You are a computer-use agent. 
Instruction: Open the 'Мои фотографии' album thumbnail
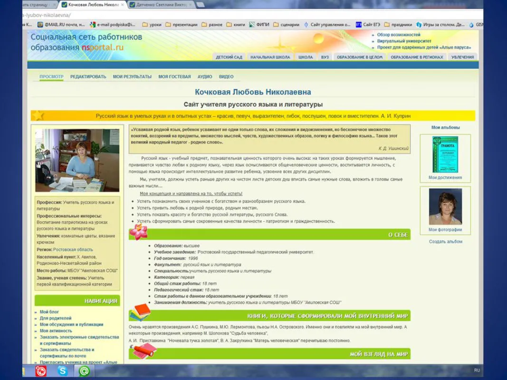(445, 207)
